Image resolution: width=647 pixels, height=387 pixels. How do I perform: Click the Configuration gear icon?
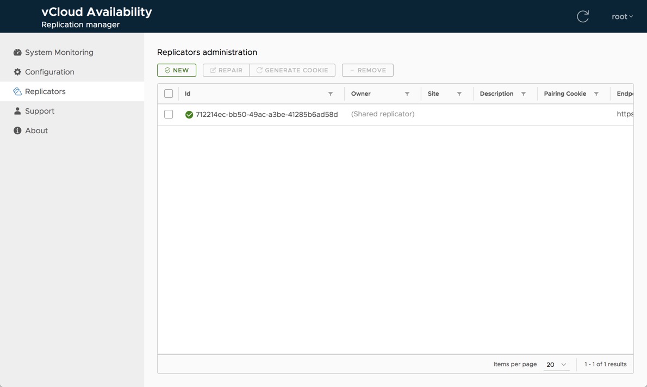[x=17, y=72]
